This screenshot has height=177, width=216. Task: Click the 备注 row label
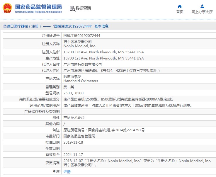click(x=56, y=130)
